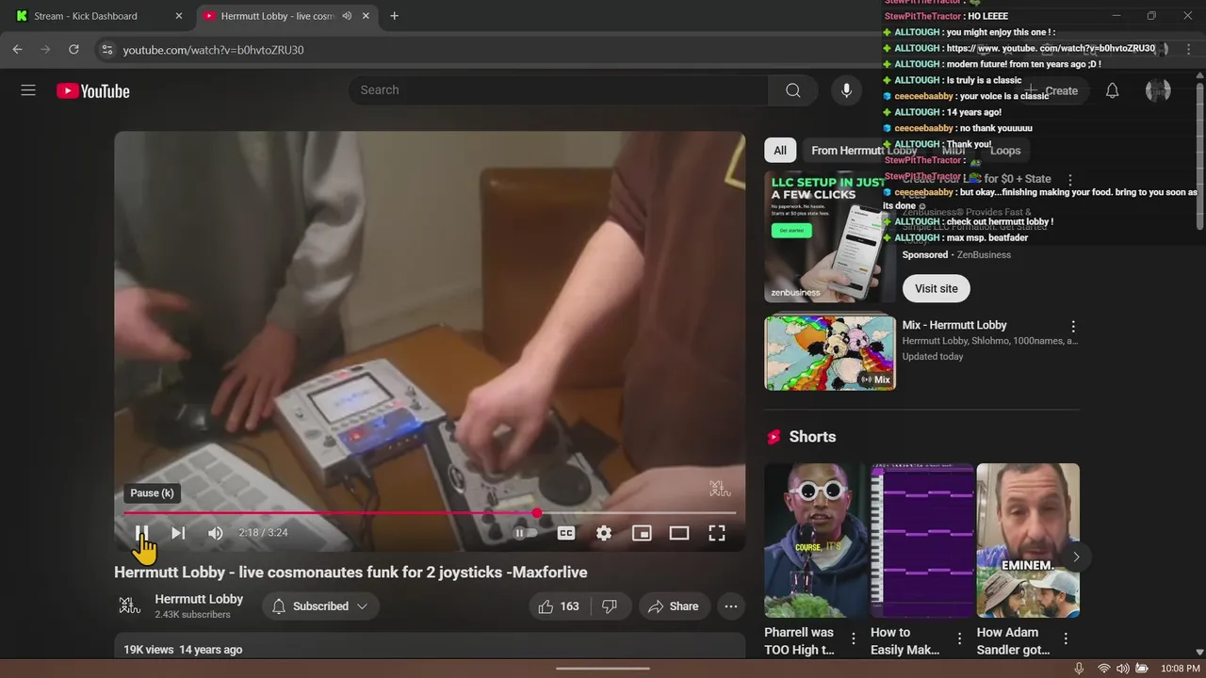Open a new browser tab
The image size is (1206, 678).
click(x=395, y=16)
